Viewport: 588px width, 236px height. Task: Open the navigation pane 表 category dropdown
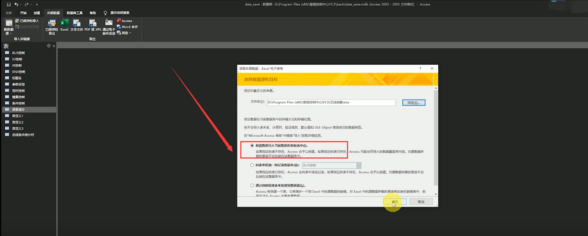coord(49,46)
